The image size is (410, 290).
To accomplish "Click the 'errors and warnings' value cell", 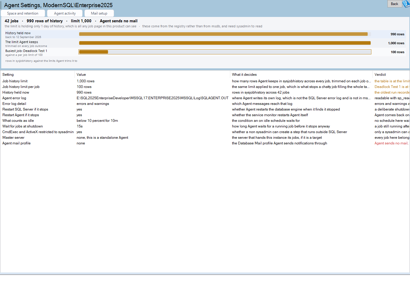I will [93, 104].
